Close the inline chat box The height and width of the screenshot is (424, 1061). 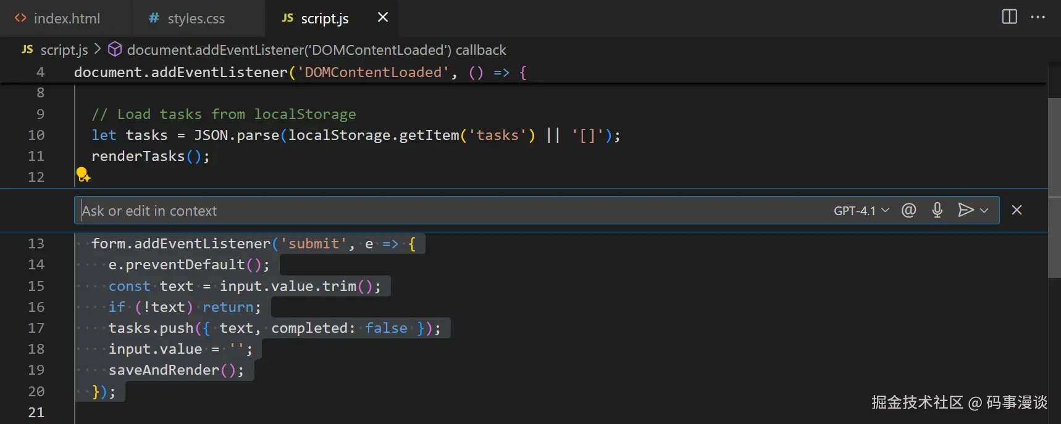(x=1017, y=210)
